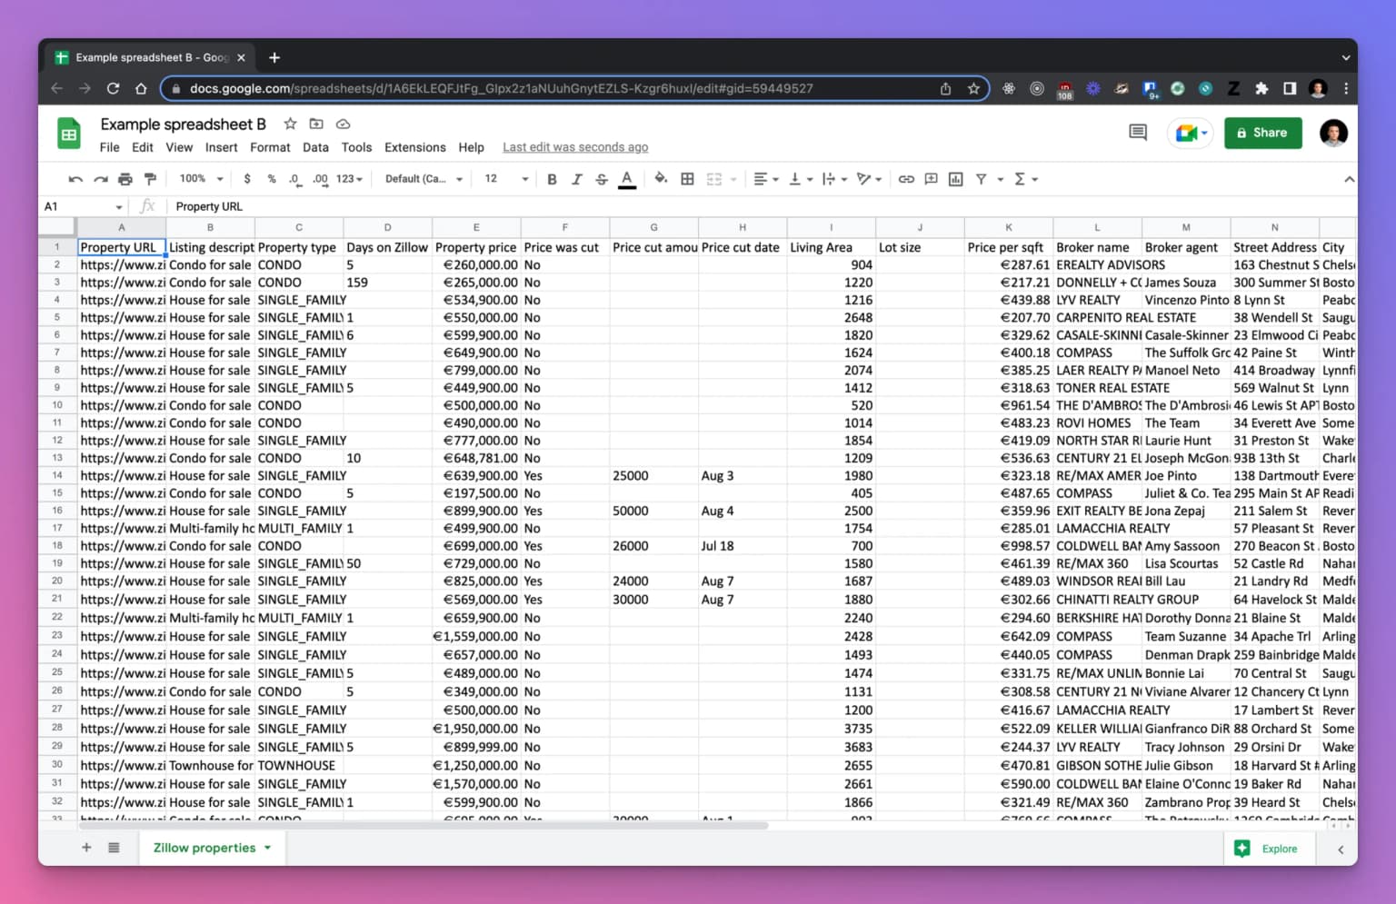The image size is (1396, 904).
Task: Undo the last action in toolbar
Action: tap(75, 179)
